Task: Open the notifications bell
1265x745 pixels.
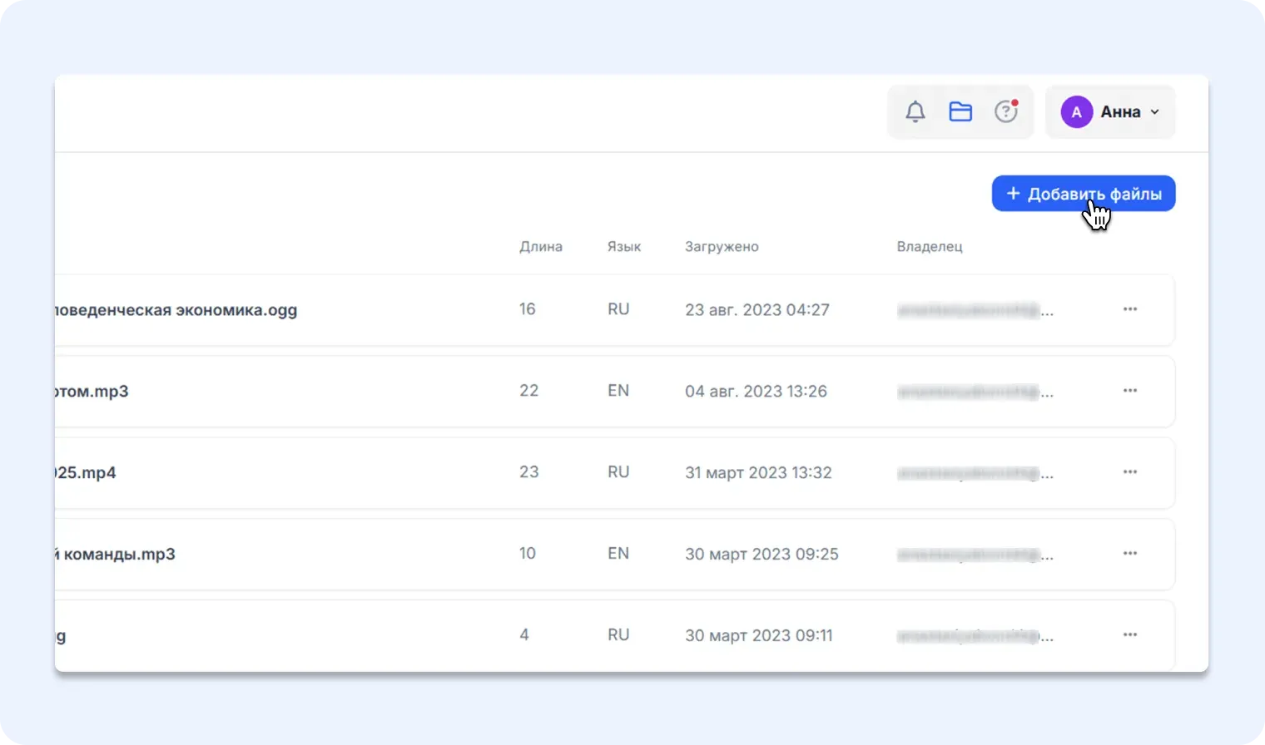Action: [915, 111]
